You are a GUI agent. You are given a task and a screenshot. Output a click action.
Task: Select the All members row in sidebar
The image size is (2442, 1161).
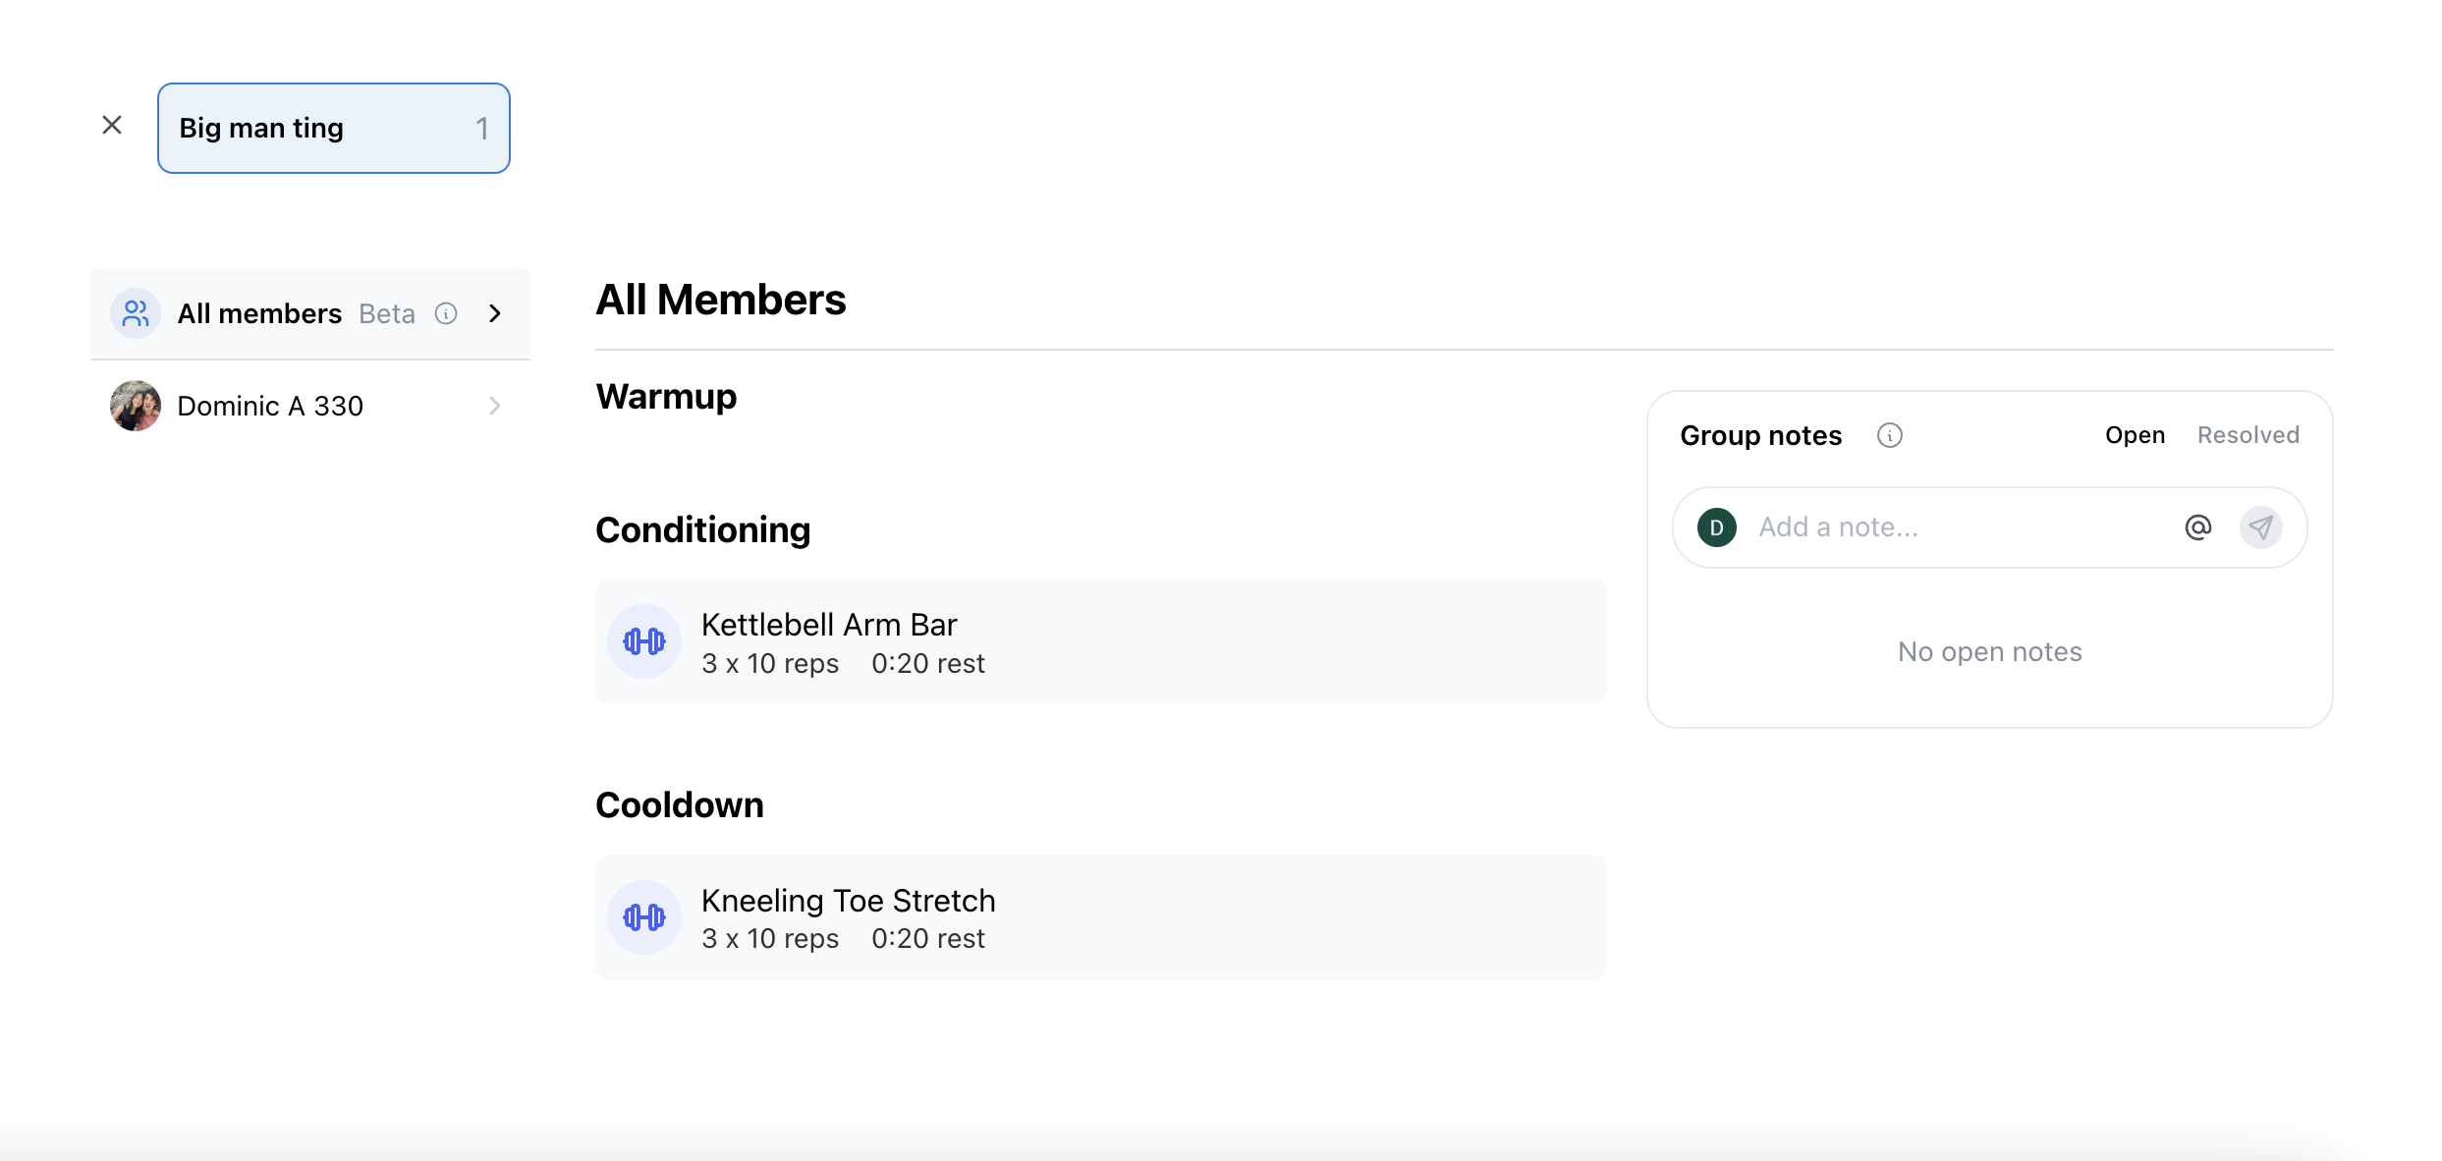click(259, 312)
